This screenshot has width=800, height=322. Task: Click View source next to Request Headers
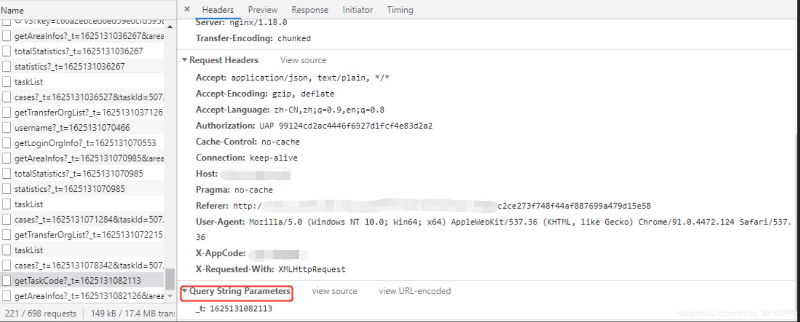point(303,60)
